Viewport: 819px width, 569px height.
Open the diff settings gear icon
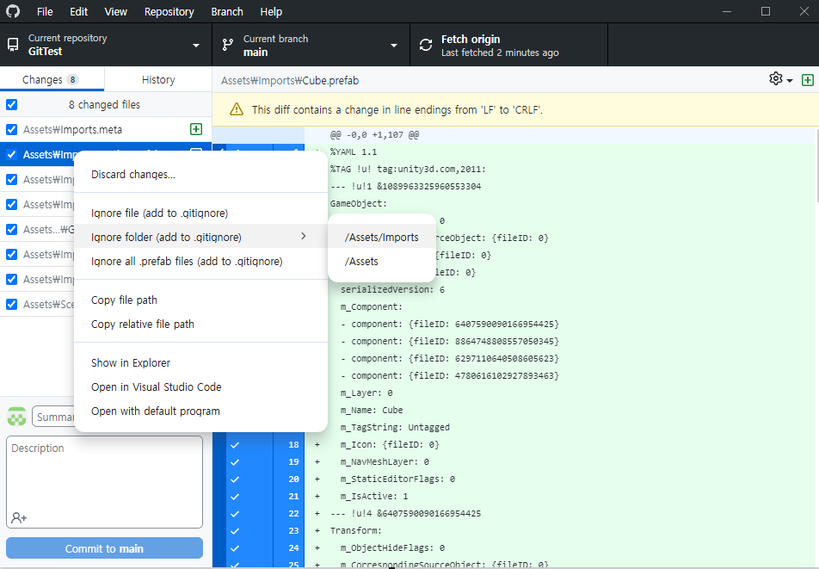776,79
